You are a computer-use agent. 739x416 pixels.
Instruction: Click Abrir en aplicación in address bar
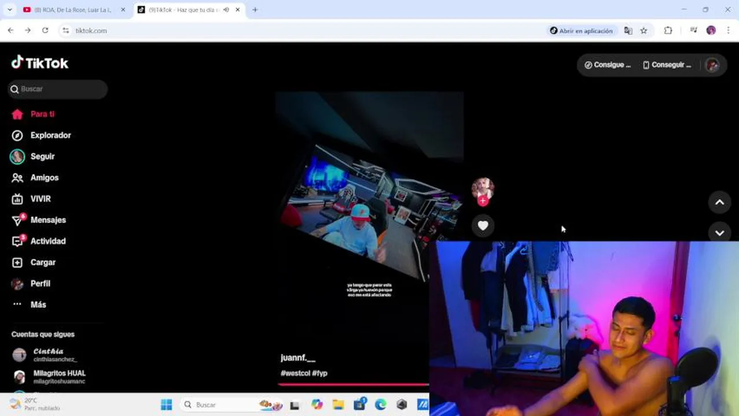click(581, 31)
